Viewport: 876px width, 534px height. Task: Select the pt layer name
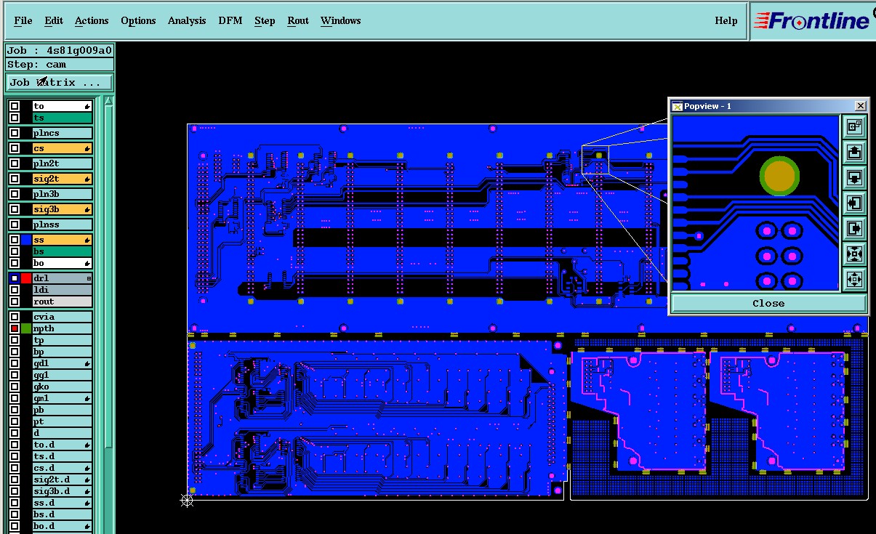click(62, 422)
